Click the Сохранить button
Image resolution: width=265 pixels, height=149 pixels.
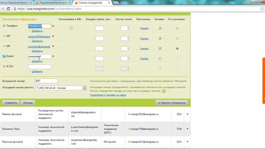pos(11,103)
